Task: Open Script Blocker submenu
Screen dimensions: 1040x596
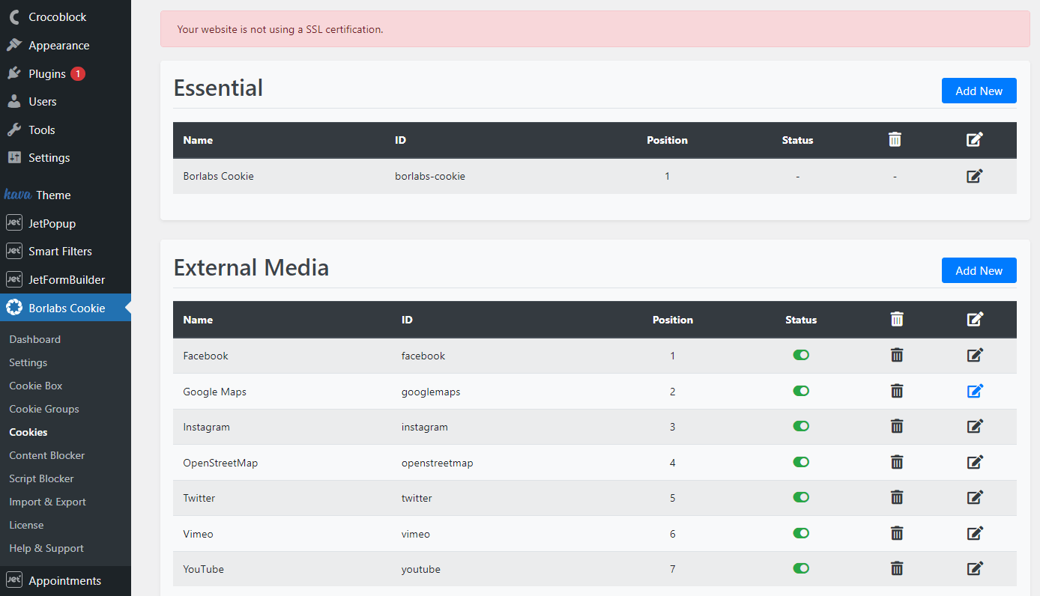Action: 41,478
